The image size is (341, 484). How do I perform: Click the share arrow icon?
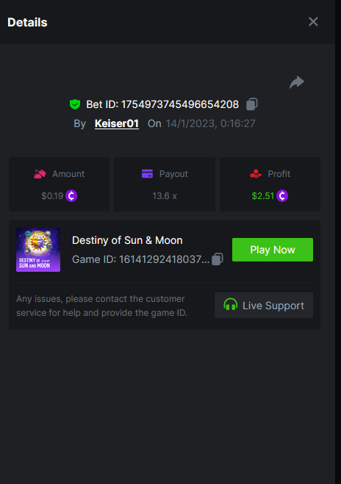pyautogui.click(x=297, y=82)
